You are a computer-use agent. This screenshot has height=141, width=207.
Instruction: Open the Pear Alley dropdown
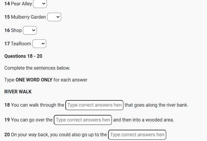click(40, 4)
